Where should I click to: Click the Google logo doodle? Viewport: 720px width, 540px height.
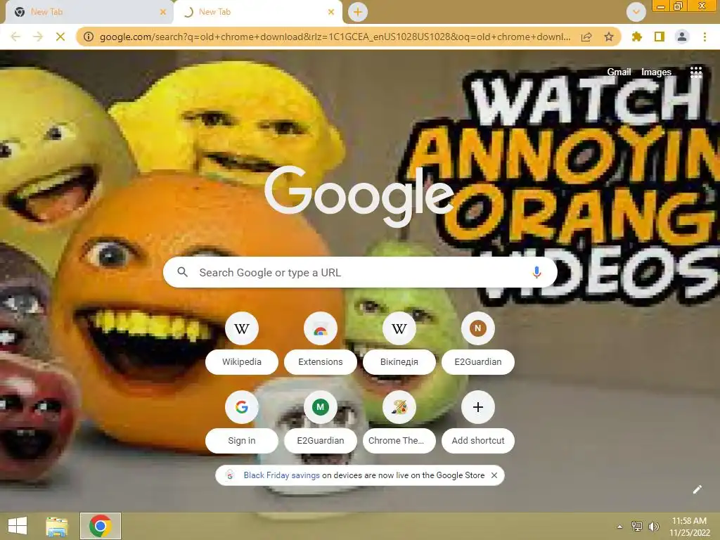359,197
